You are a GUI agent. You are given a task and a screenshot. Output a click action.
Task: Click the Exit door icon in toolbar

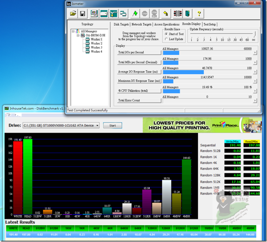pyautogui.click(x=188, y=14)
